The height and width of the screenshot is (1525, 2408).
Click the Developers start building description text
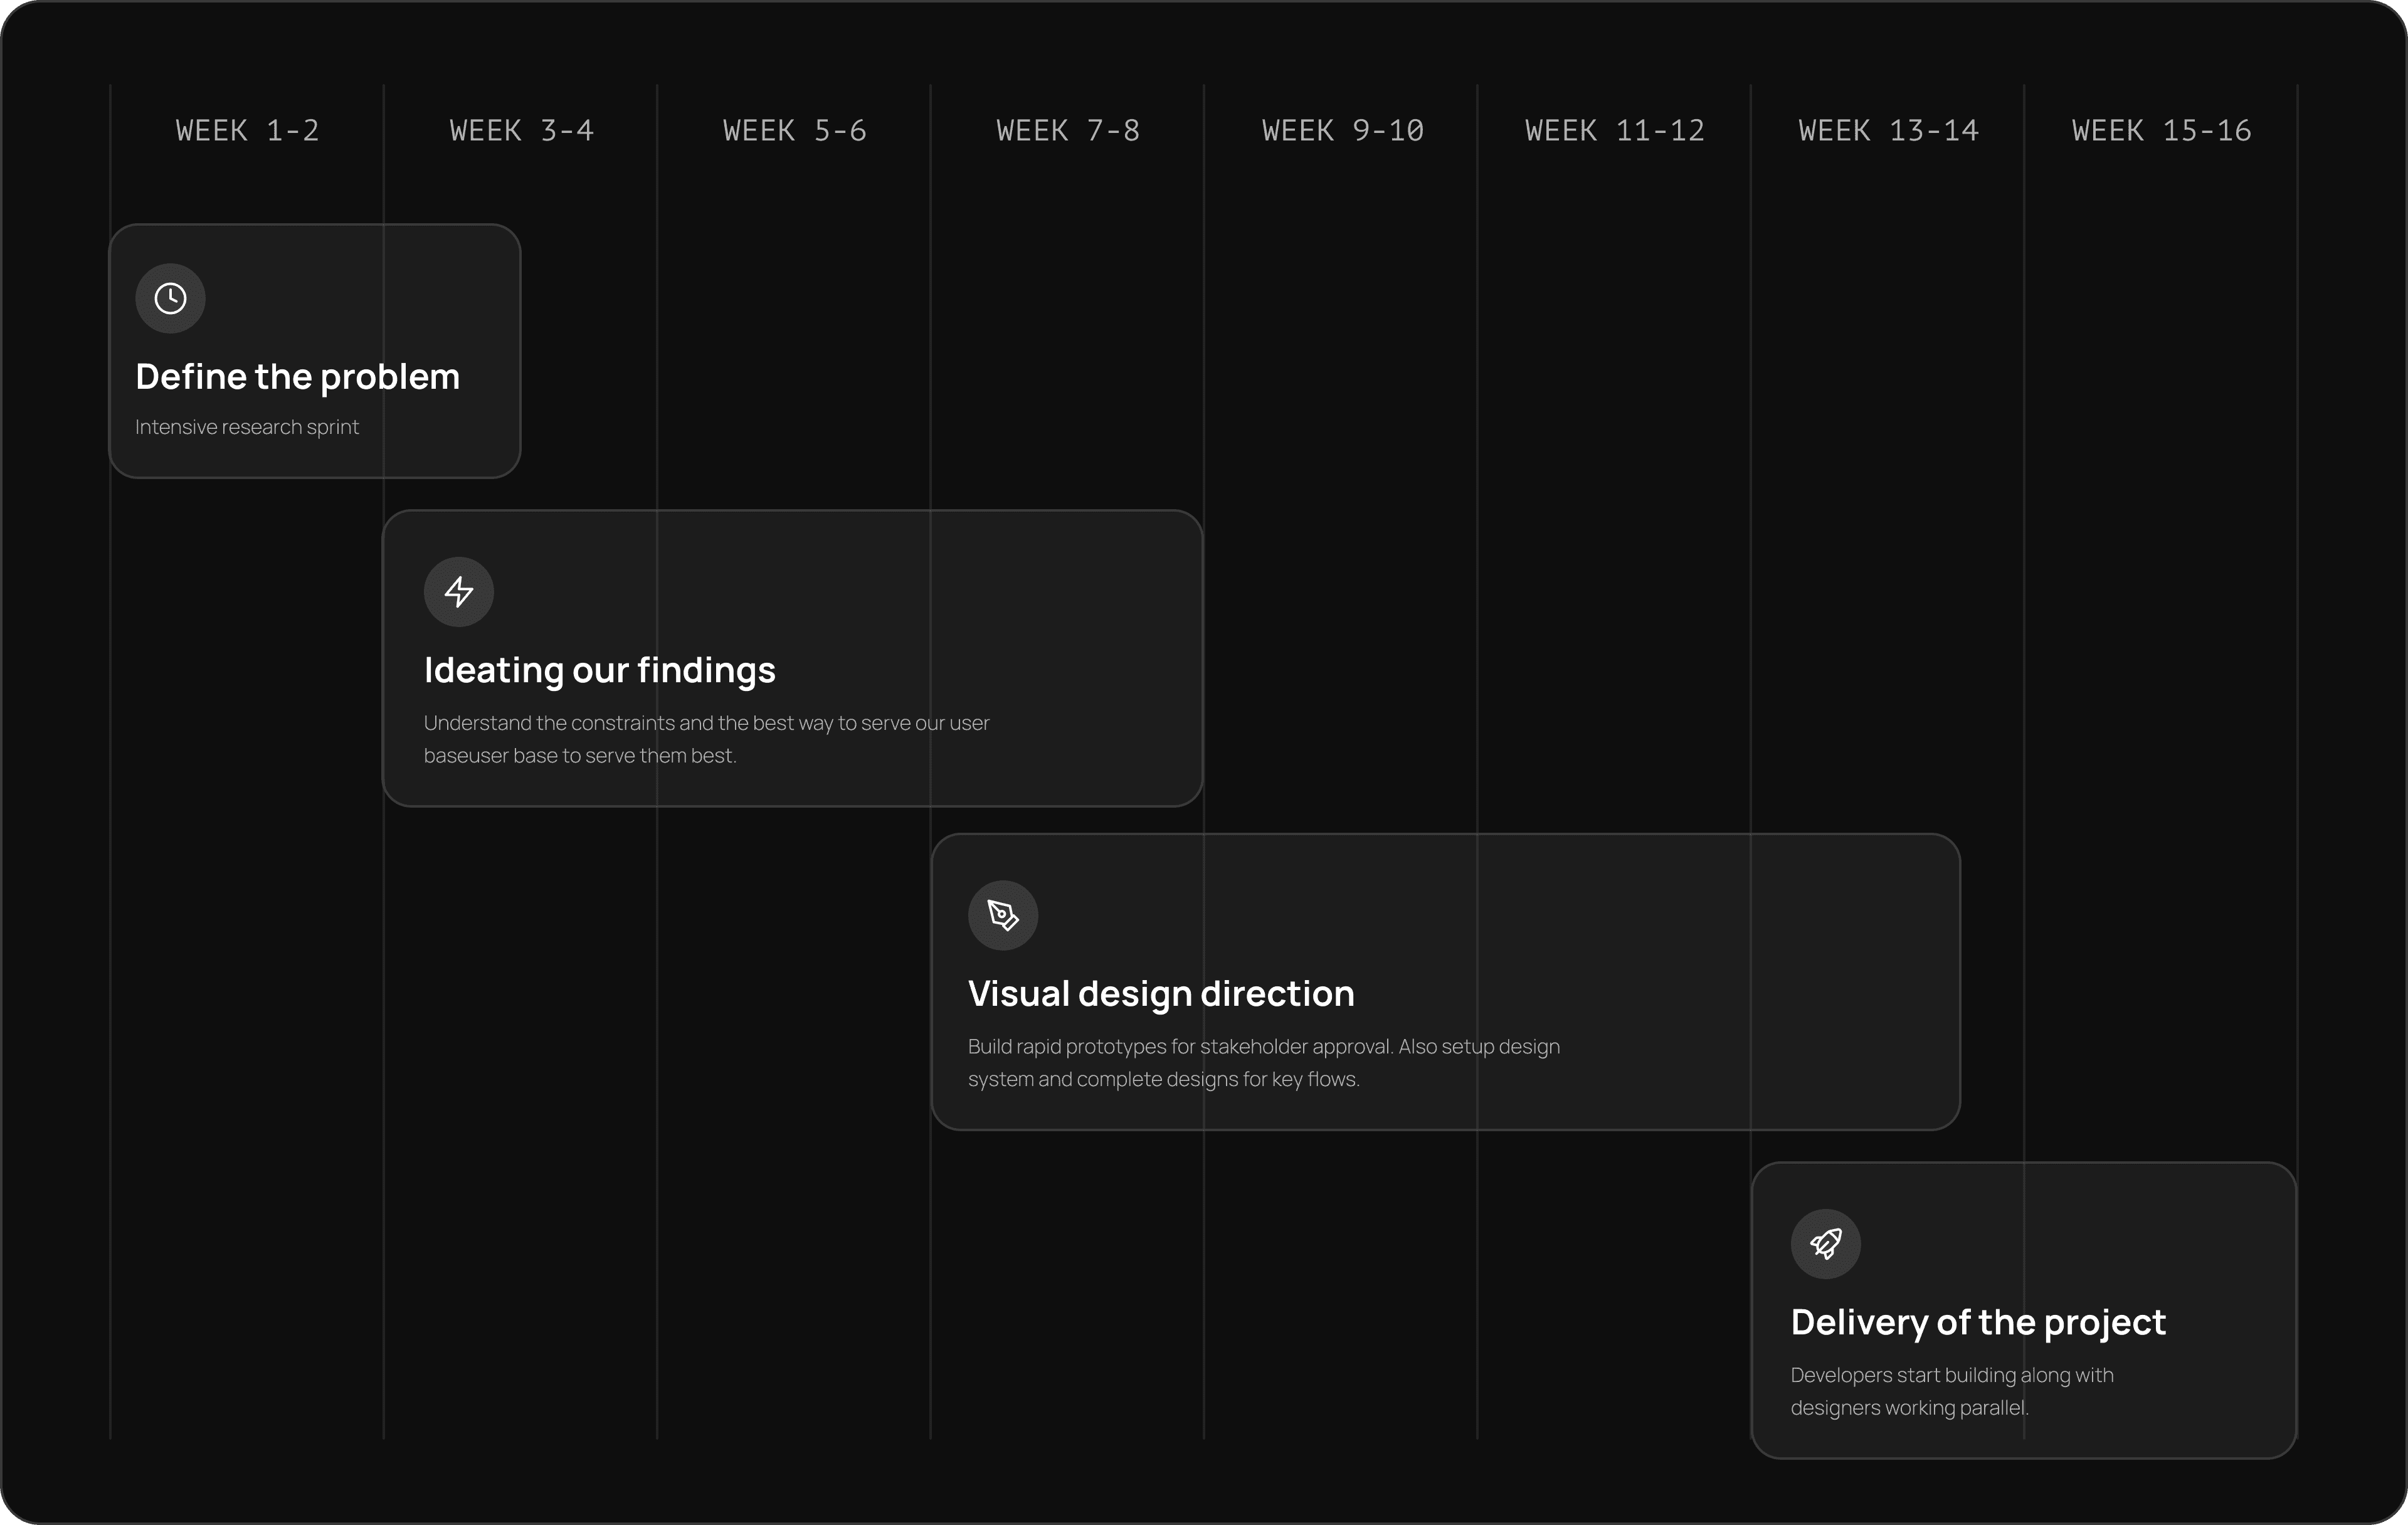(1951, 1391)
